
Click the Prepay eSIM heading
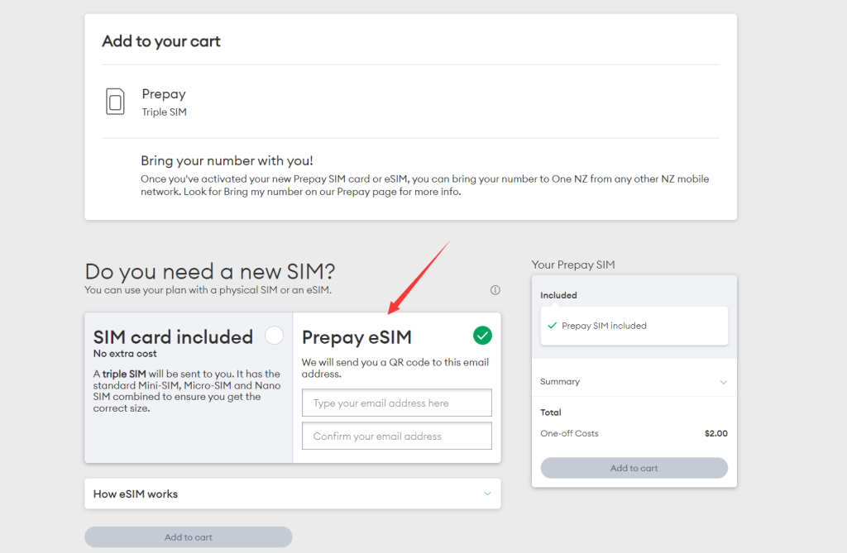pyautogui.click(x=357, y=337)
